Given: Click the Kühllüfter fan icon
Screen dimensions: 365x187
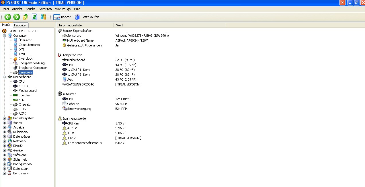Looking at the screenshot, I should [60, 94].
